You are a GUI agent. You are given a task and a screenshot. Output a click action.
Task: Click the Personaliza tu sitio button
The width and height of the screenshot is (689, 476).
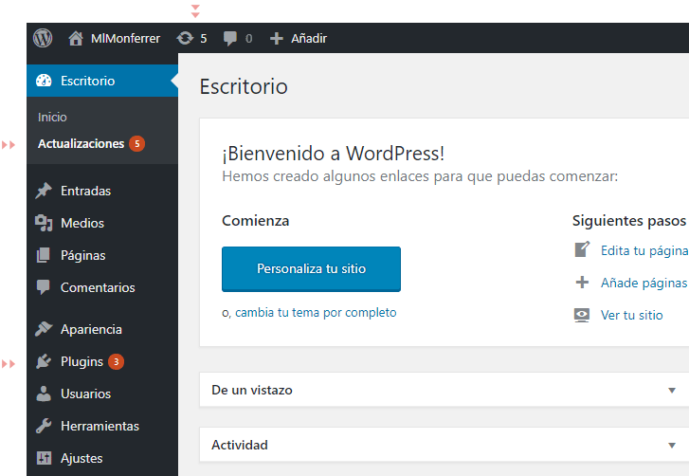coord(311,269)
